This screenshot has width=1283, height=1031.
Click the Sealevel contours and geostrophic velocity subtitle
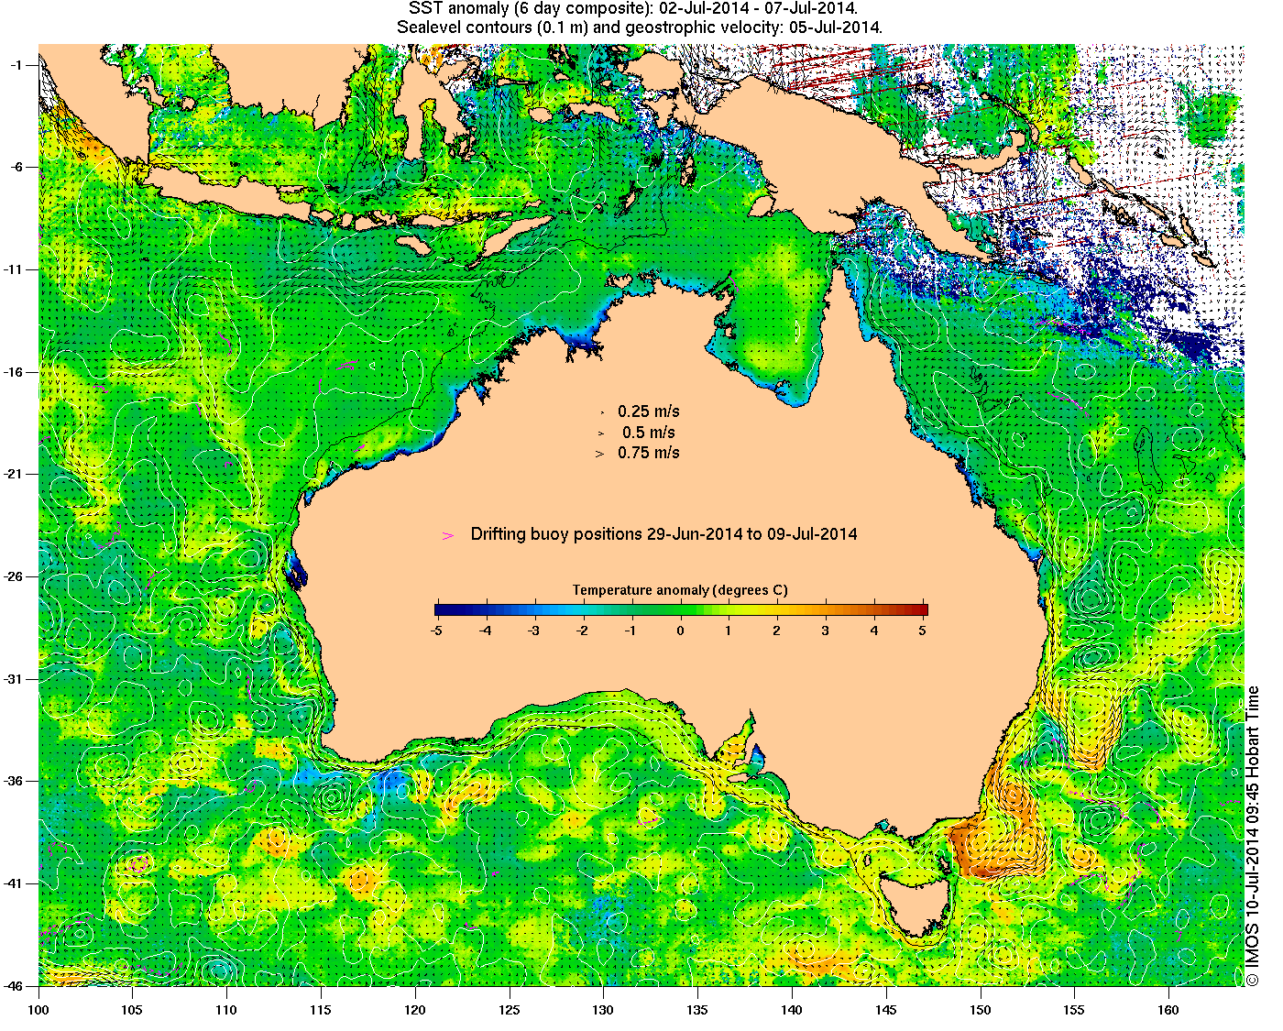[641, 27]
